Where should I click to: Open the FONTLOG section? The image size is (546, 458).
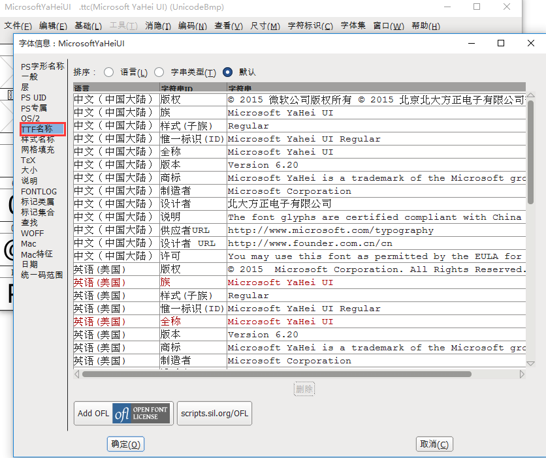39,192
